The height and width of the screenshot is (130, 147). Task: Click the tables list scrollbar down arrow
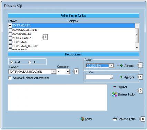[x=137, y=48]
